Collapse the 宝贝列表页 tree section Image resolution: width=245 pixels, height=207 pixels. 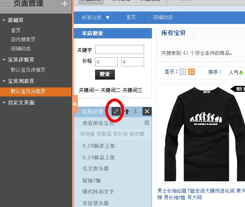4,81
